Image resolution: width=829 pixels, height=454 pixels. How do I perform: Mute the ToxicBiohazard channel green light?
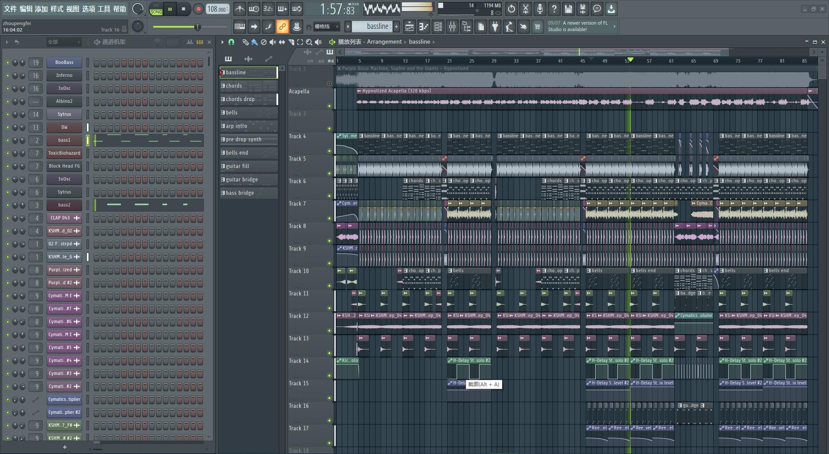click(7, 153)
